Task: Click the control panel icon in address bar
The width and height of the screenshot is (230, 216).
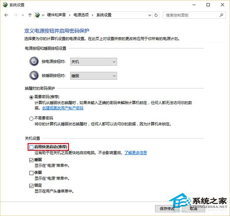Action: [38, 15]
